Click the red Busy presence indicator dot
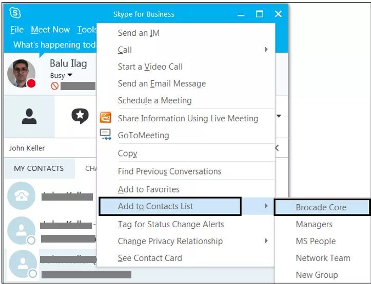This screenshot has width=371, height=284. (x=31, y=83)
